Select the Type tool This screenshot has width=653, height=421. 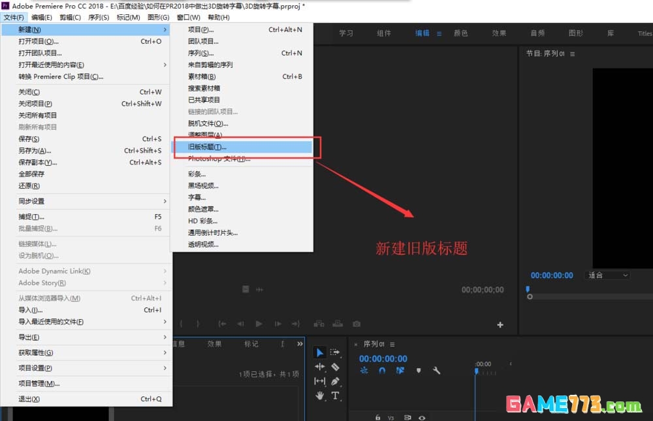(x=335, y=396)
